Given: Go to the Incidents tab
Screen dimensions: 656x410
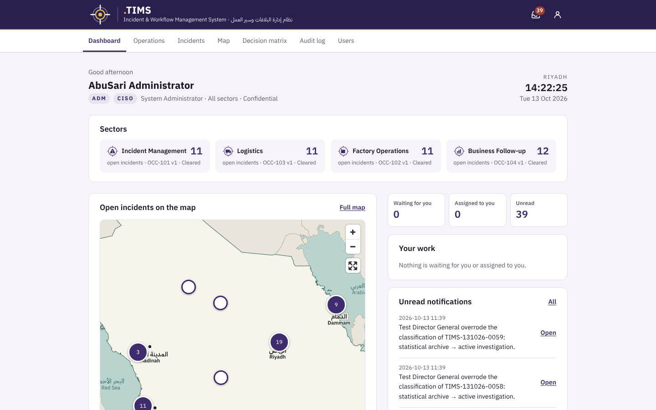Looking at the screenshot, I should (x=191, y=41).
